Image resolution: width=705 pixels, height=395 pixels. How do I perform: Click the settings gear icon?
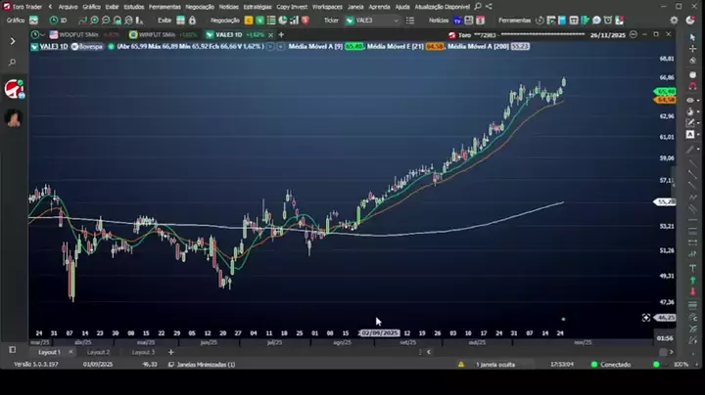(x=676, y=20)
